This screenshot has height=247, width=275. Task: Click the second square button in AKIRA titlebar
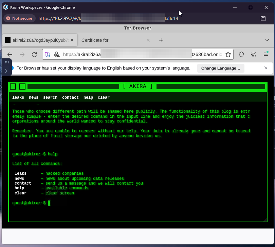click(x=22, y=87)
